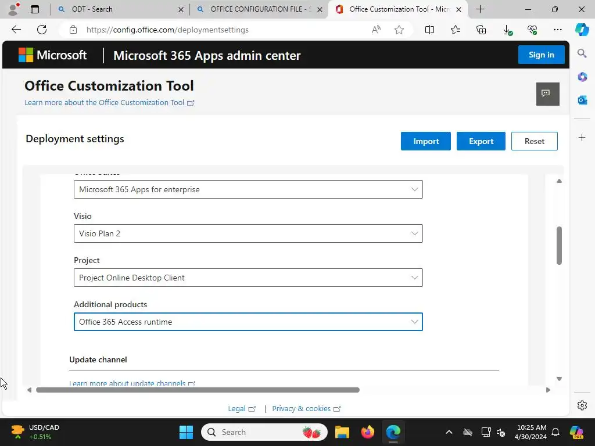Open the Read aloud icon
The width and height of the screenshot is (595, 446).
coord(376,30)
